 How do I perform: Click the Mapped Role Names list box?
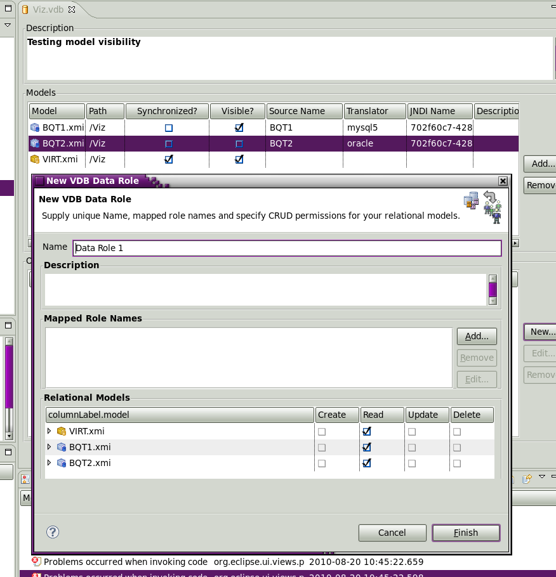pos(249,358)
